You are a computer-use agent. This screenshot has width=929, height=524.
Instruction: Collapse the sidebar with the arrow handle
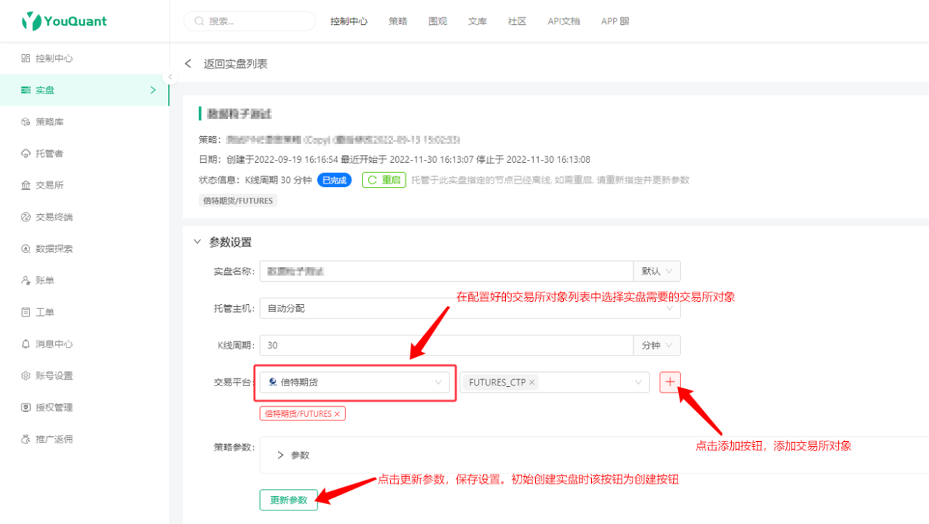click(x=170, y=77)
